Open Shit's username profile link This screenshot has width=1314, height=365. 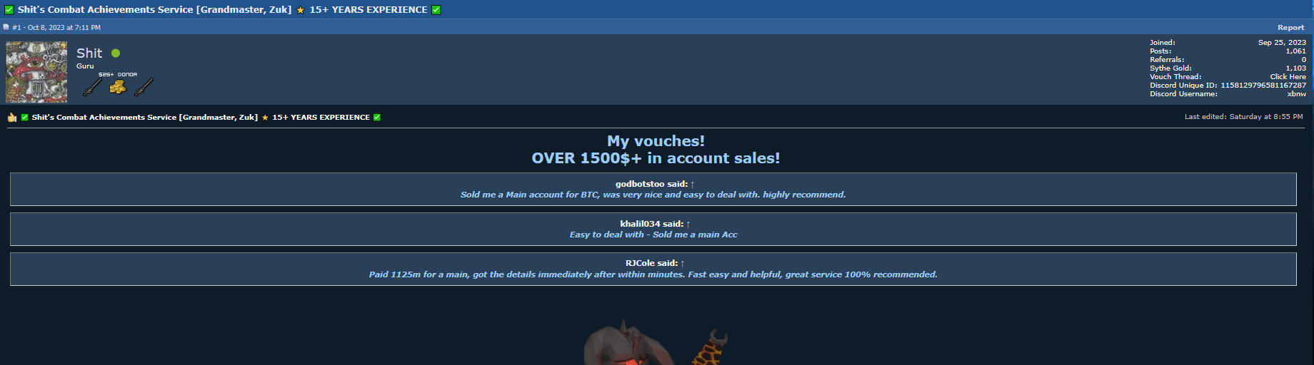(x=89, y=53)
